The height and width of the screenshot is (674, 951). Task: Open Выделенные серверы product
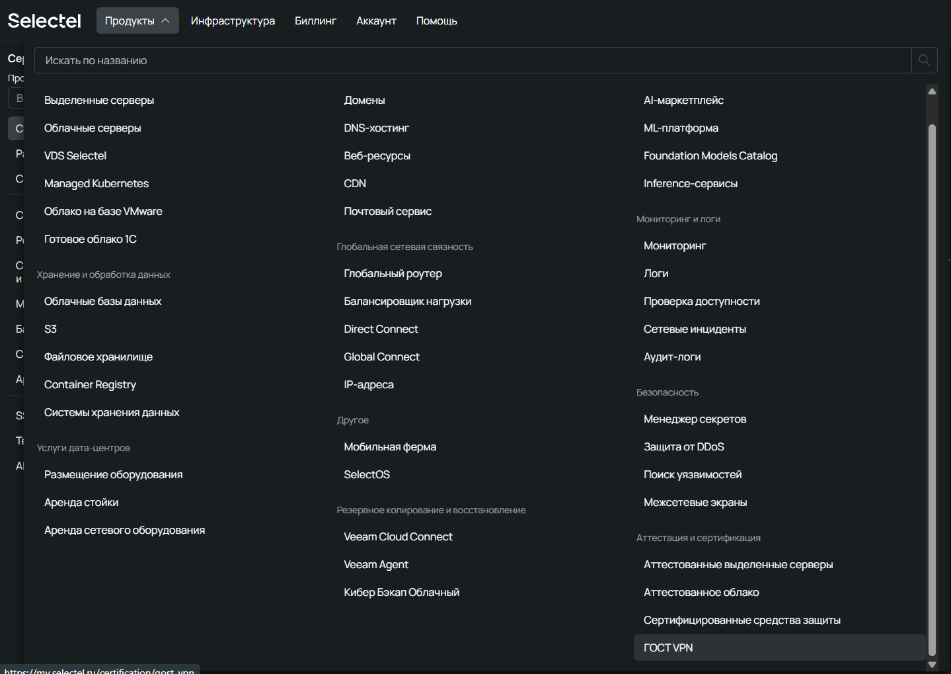(x=99, y=101)
